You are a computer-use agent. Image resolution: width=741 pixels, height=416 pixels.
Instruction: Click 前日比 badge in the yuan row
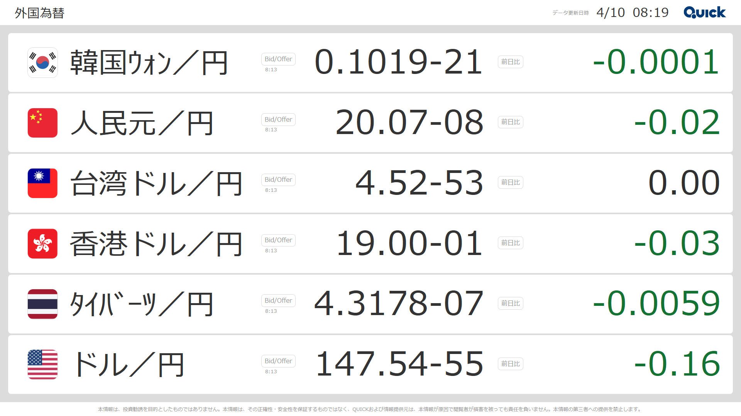[x=510, y=122]
